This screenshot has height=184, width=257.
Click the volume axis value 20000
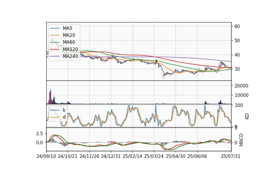coord(241,86)
